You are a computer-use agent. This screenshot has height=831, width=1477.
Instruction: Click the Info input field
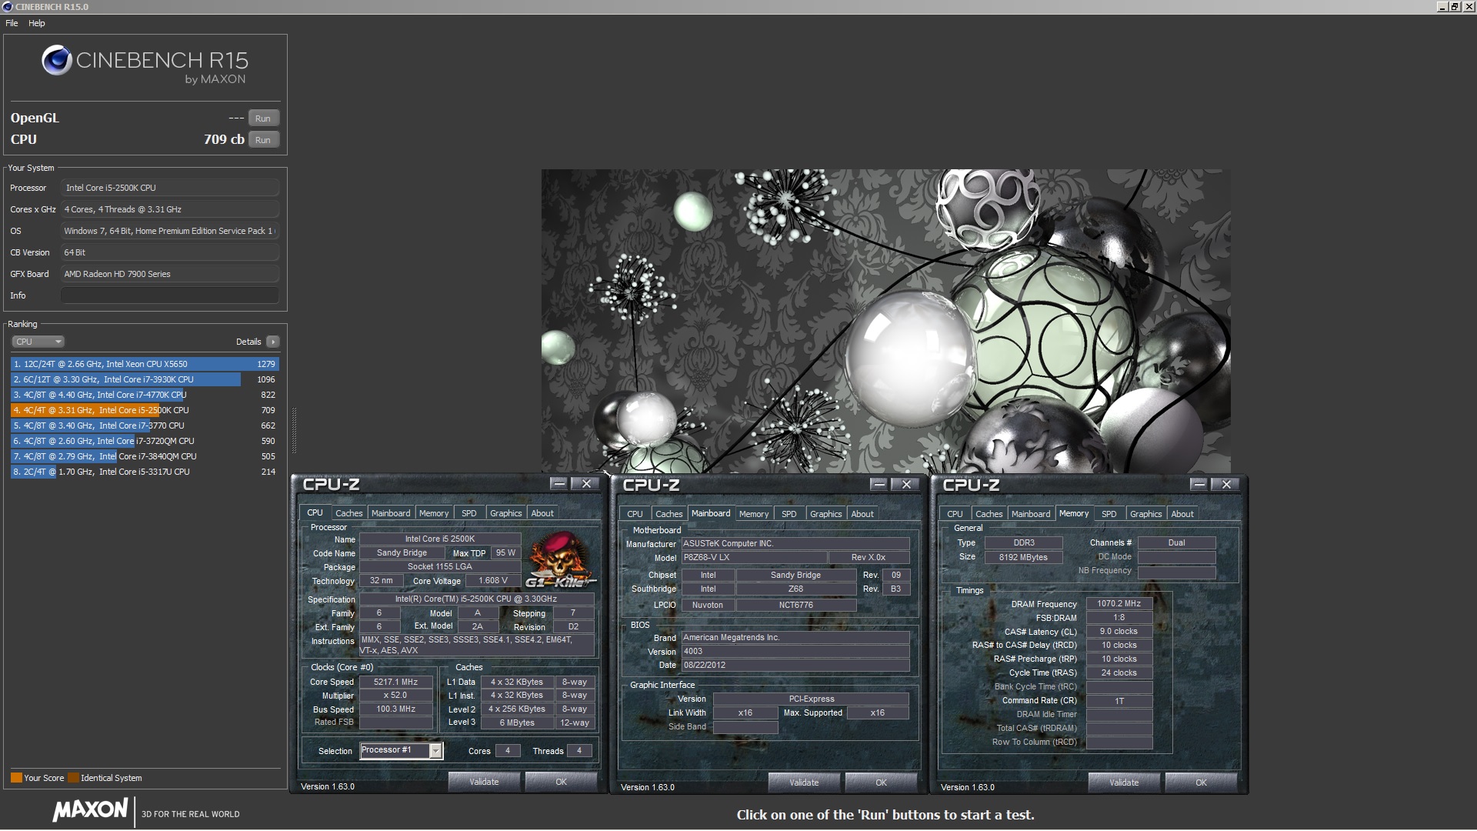point(170,295)
